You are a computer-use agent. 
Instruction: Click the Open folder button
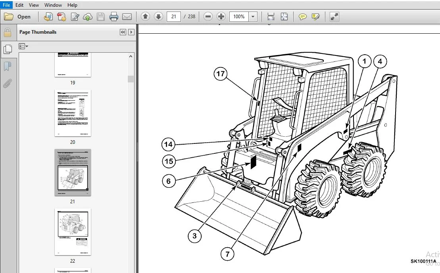click(17, 17)
